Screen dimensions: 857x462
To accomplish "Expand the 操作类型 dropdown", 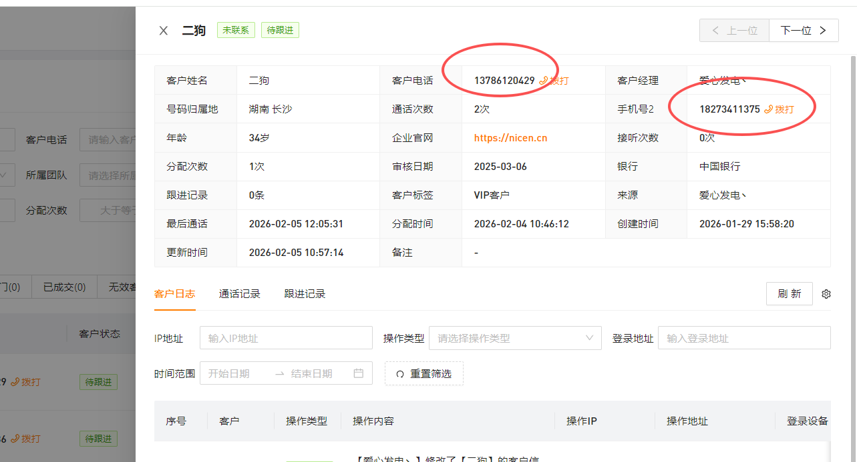I will click(x=514, y=338).
